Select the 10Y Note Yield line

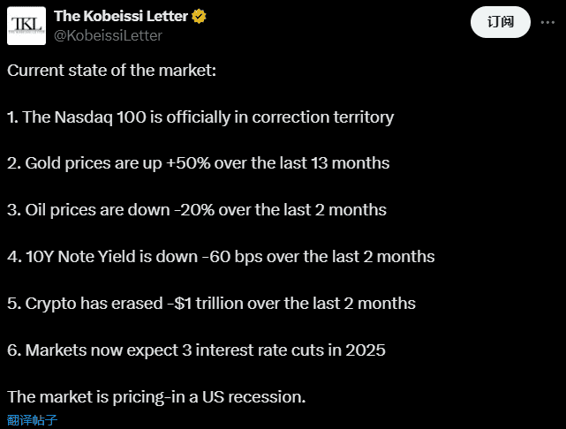click(221, 257)
